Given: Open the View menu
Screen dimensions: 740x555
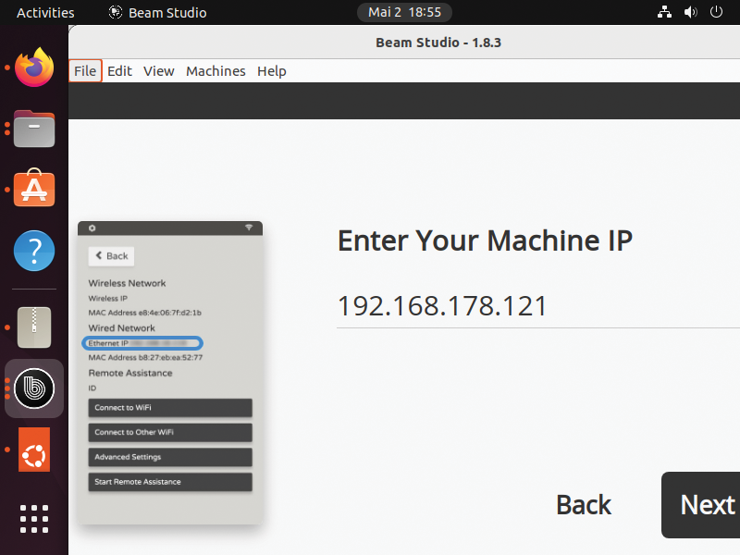Looking at the screenshot, I should point(158,71).
